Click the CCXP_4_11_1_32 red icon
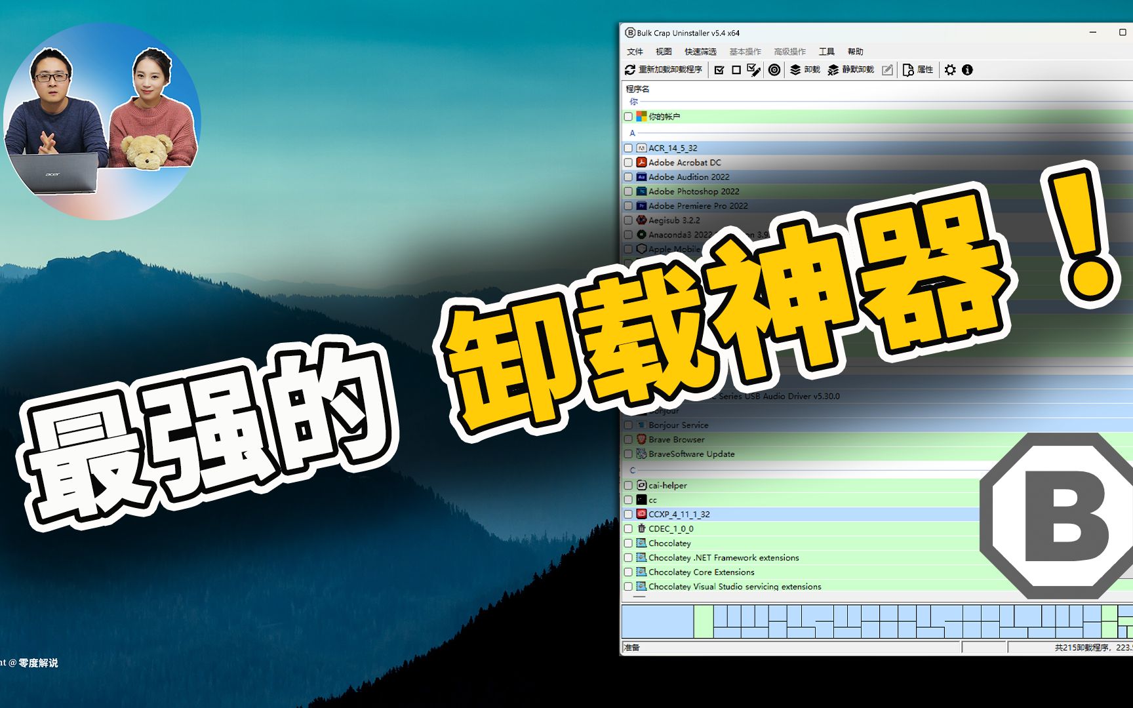This screenshot has height=708, width=1133. (641, 514)
